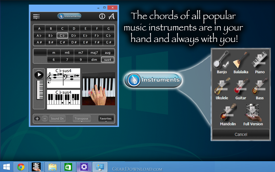Open File Explorer from the taskbar
275x172 pixels.
[x=52, y=167]
